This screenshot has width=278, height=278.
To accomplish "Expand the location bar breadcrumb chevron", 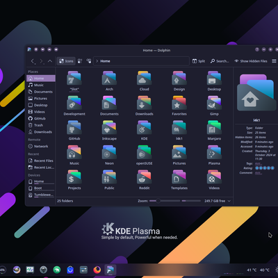I will (97, 61).
